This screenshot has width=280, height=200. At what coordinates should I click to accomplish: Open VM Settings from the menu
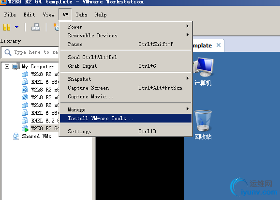click(126, 131)
